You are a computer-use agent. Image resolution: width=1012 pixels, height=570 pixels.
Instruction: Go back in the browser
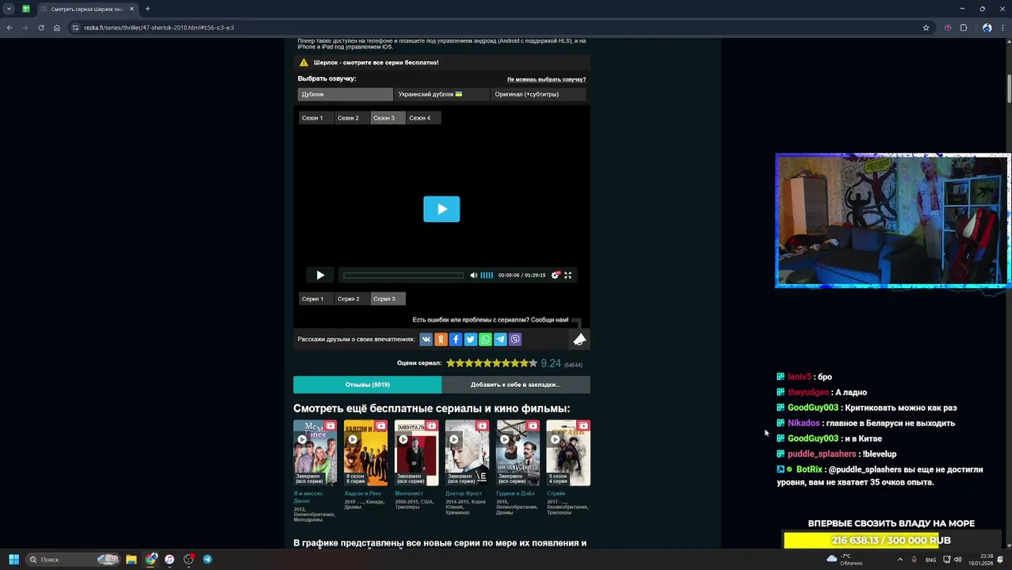pyautogui.click(x=10, y=28)
